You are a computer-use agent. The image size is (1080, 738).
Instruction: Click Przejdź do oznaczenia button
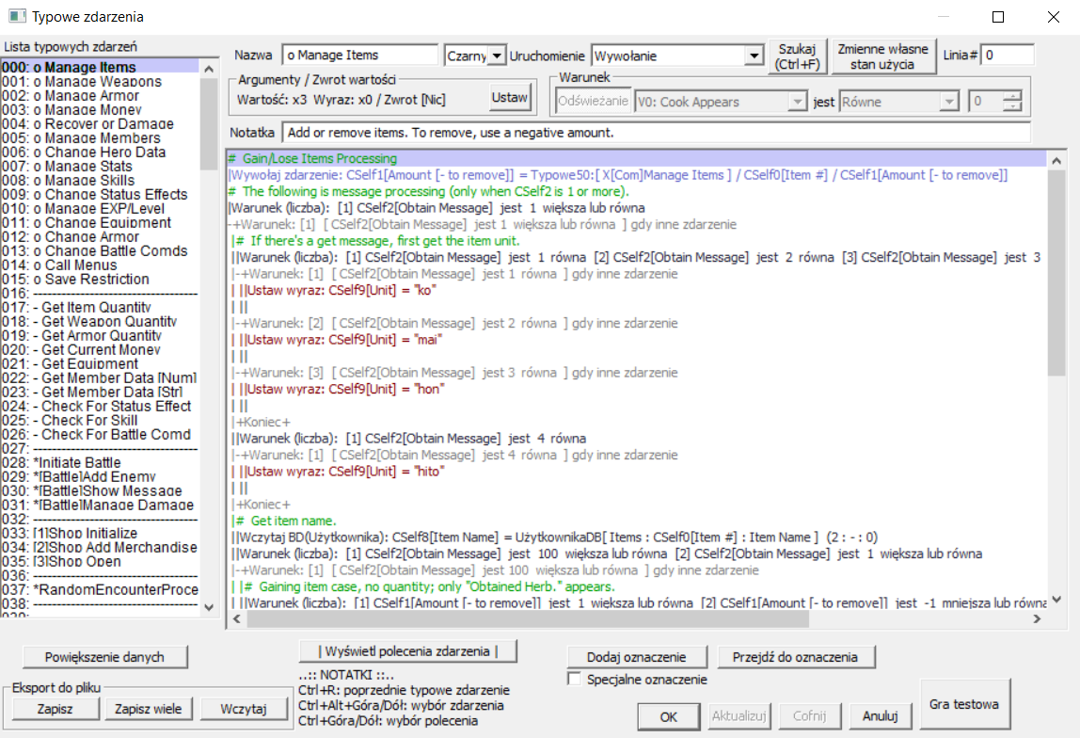click(796, 657)
